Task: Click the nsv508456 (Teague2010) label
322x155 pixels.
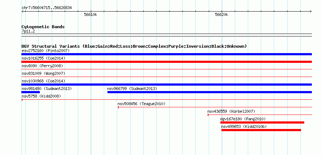Action: 141,104
